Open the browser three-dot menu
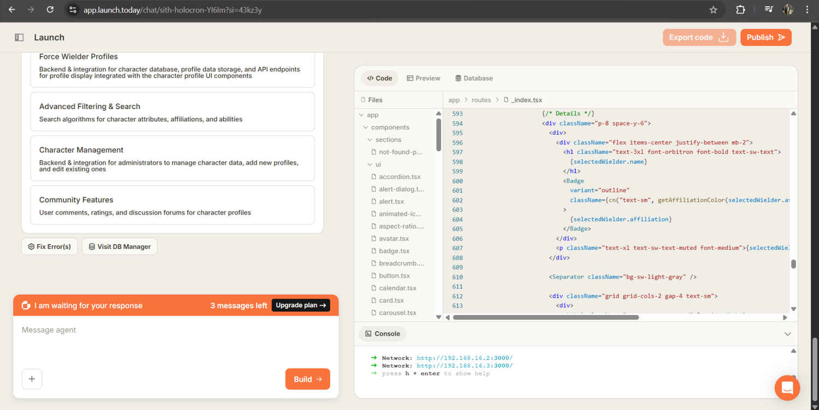Image resolution: width=819 pixels, height=410 pixels. coord(807,10)
